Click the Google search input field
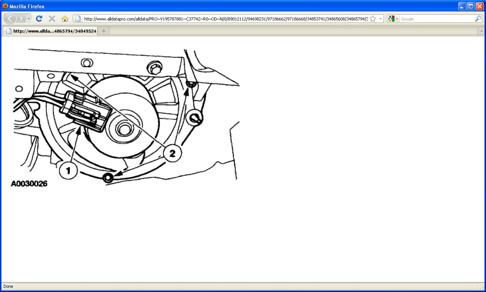The height and width of the screenshot is (292, 486). point(437,19)
